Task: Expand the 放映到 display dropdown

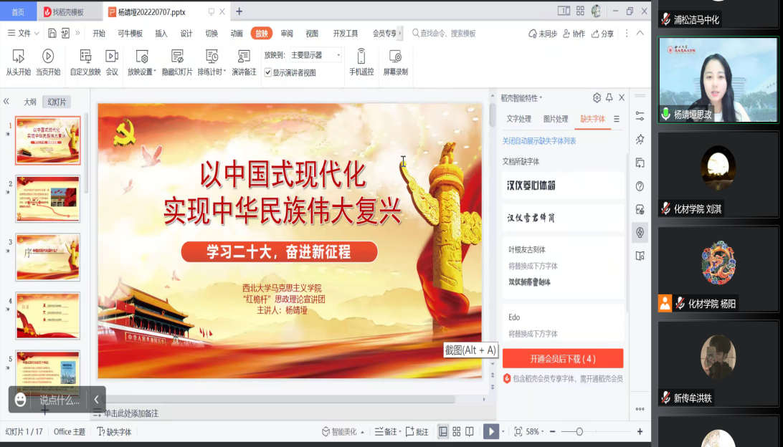Action: [x=338, y=55]
